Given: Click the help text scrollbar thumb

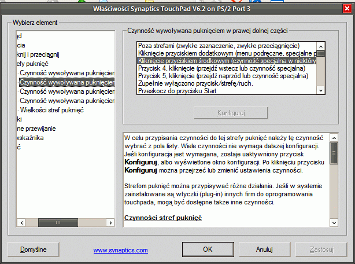Looking at the screenshot, I should pyautogui.click(x=334, y=153).
